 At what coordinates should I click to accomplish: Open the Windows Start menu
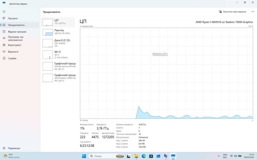(x=84, y=156)
